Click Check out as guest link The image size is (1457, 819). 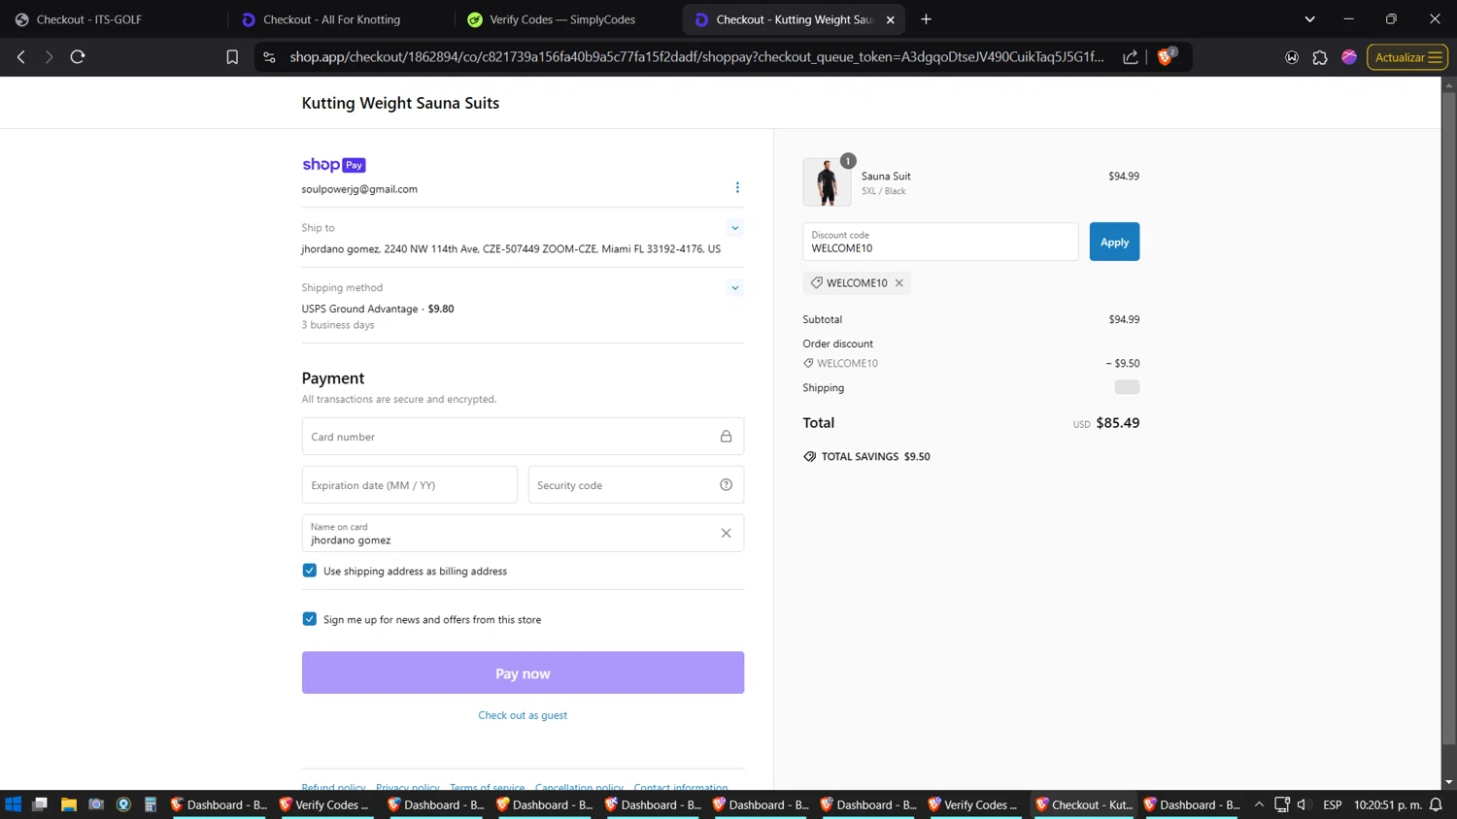click(x=523, y=715)
